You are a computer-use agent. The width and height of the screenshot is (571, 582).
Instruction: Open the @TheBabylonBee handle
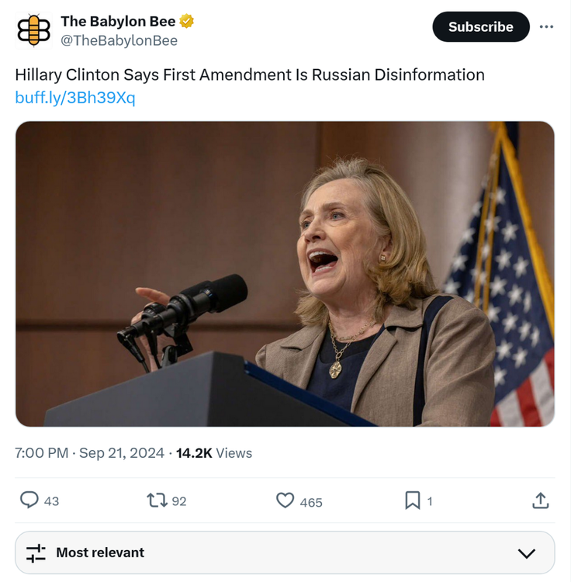(119, 40)
